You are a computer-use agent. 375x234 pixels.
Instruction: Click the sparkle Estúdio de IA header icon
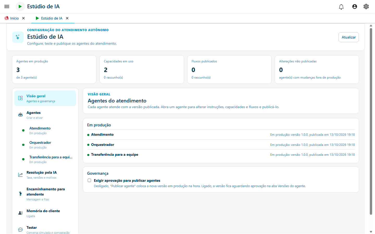18,37
